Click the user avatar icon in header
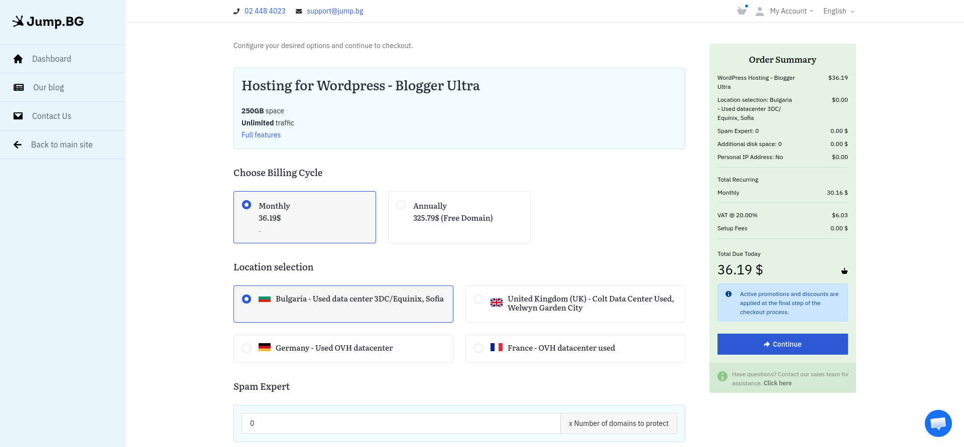964x447 pixels. [760, 11]
